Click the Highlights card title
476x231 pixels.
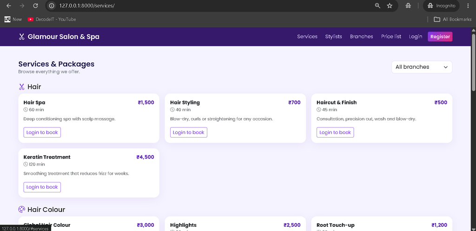point(183,225)
